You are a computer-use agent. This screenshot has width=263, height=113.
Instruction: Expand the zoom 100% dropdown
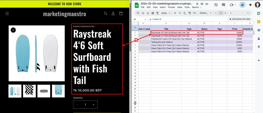(166, 13)
